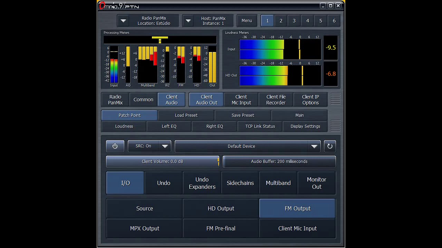Image resolution: width=442 pixels, height=248 pixels.
Task: Open the Loudness tab
Action: point(124,126)
